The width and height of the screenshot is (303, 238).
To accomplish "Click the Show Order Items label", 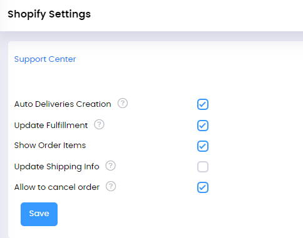I will click(50, 145).
